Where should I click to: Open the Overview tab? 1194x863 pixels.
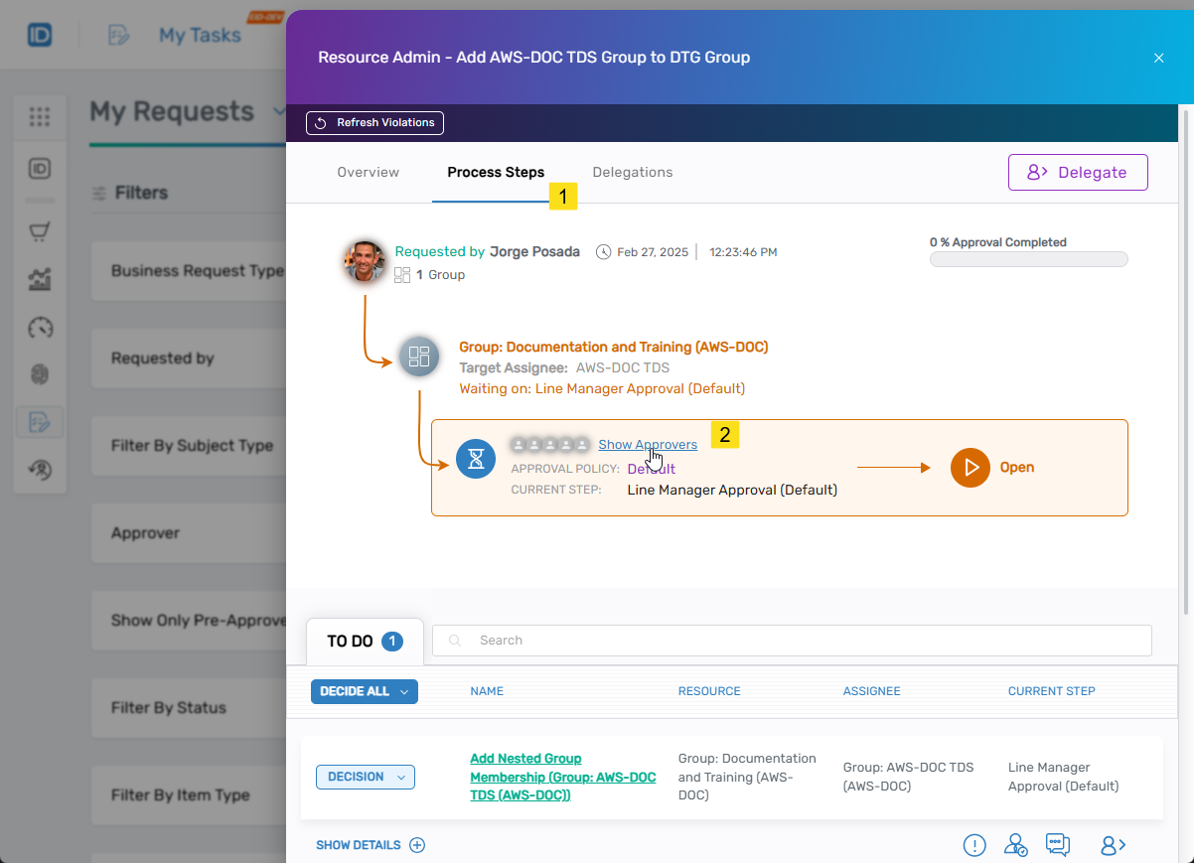368,172
